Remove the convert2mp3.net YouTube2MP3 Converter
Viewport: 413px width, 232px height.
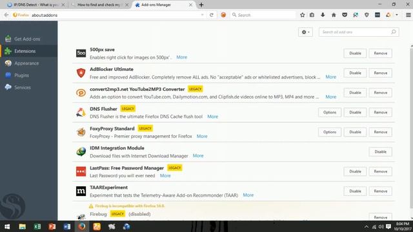coord(380,93)
